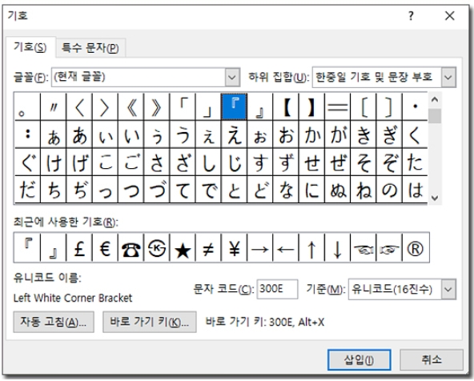The height and width of the screenshot is (381, 474).
Task: Pick the euro € sign from recent symbols
Action: pyautogui.click(x=105, y=248)
